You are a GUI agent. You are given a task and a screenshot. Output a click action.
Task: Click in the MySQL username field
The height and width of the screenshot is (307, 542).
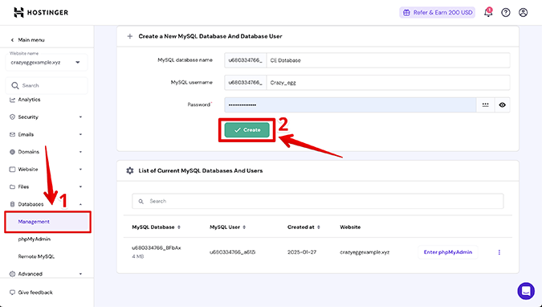pyautogui.click(x=388, y=83)
